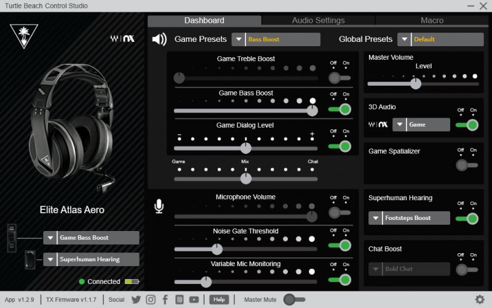Screen dimensions: 492x308
Task: Turn off the 3D Audio switch
Action: point(467,125)
